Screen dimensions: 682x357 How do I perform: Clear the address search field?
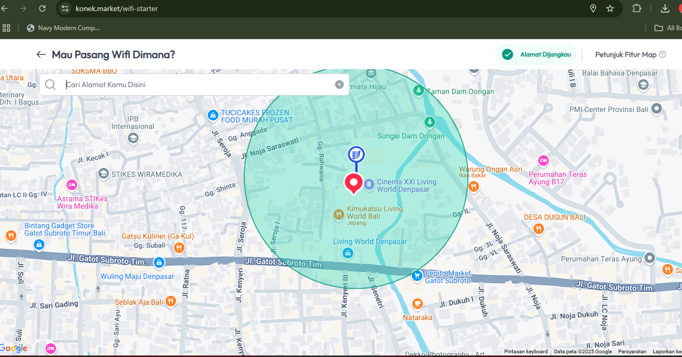coord(339,84)
